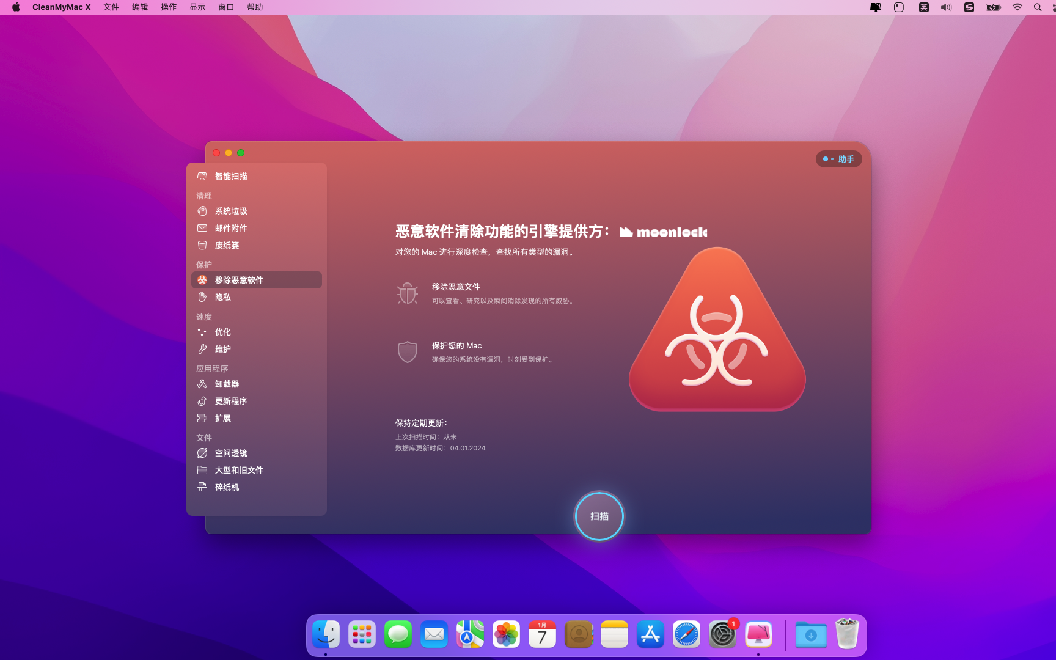The width and height of the screenshot is (1056, 660).
Task: Select Optimization (优化) in sidebar
Action: [x=222, y=332]
